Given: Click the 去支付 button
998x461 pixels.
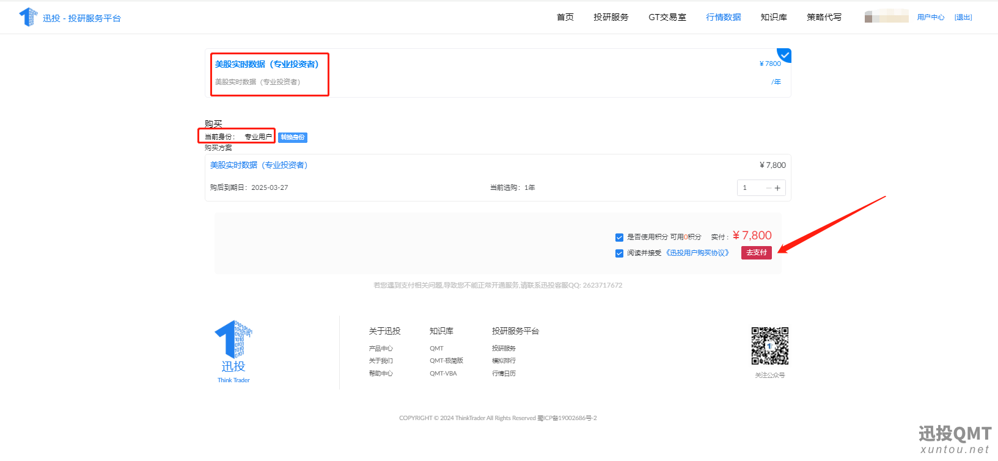Looking at the screenshot, I should (757, 253).
